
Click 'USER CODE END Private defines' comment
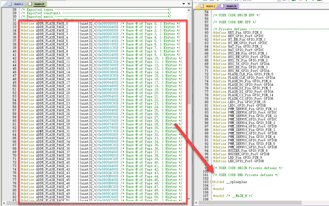coord(246,175)
